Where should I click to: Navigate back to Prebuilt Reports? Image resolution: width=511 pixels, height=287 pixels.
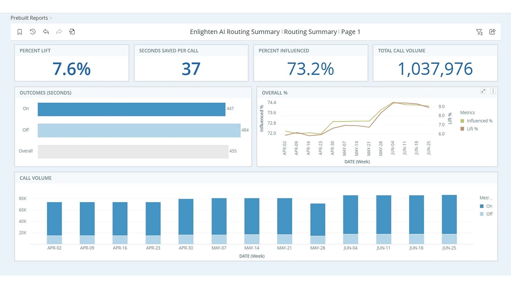click(29, 18)
